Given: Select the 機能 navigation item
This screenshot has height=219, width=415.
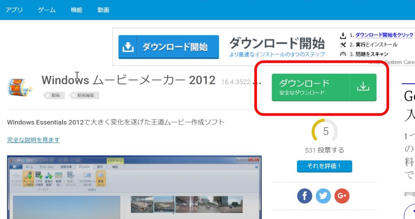Looking at the screenshot, I should (x=77, y=10).
